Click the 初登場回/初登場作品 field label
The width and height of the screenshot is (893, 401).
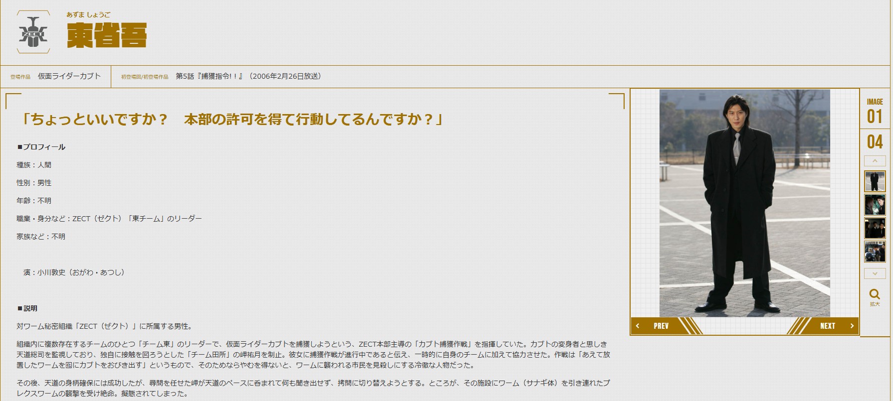[x=145, y=77]
